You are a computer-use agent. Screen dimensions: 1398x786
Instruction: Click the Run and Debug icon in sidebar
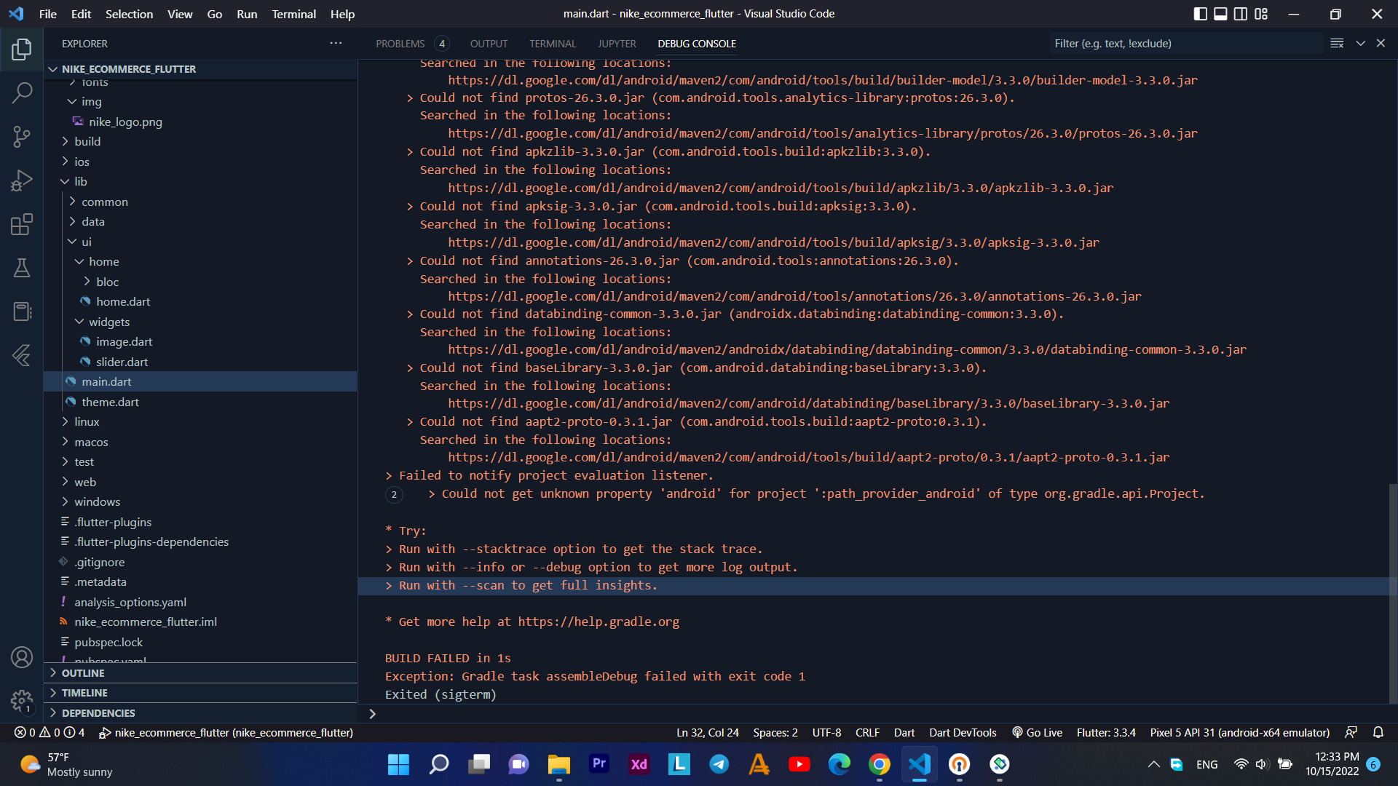click(21, 180)
